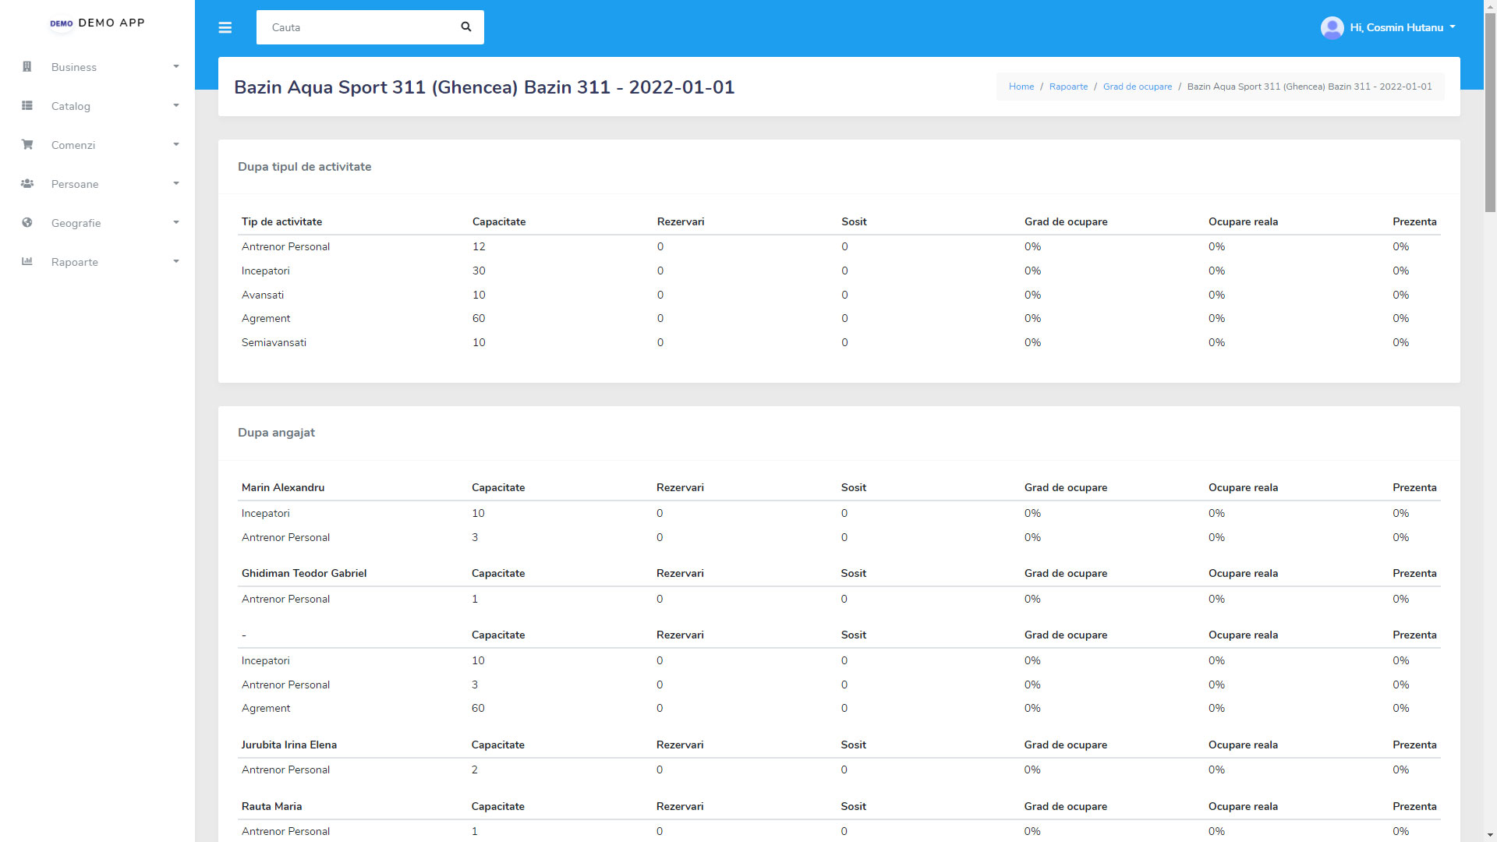Open the Persoane sidebar menu
This screenshot has height=842, width=1497.
pos(97,184)
